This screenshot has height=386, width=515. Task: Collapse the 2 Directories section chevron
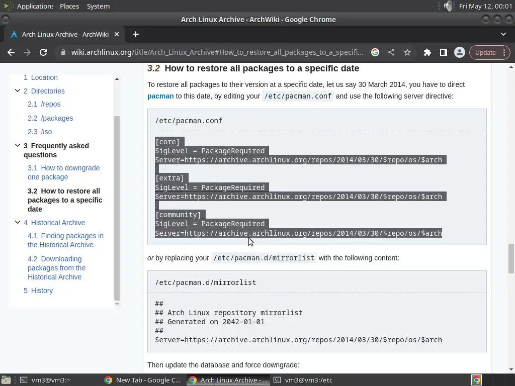coord(18,90)
